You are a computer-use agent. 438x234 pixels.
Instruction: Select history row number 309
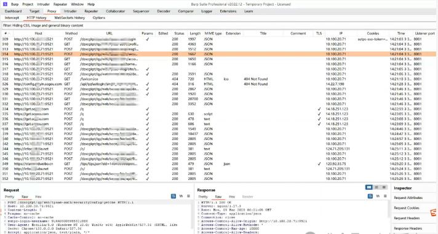point(219,39)
